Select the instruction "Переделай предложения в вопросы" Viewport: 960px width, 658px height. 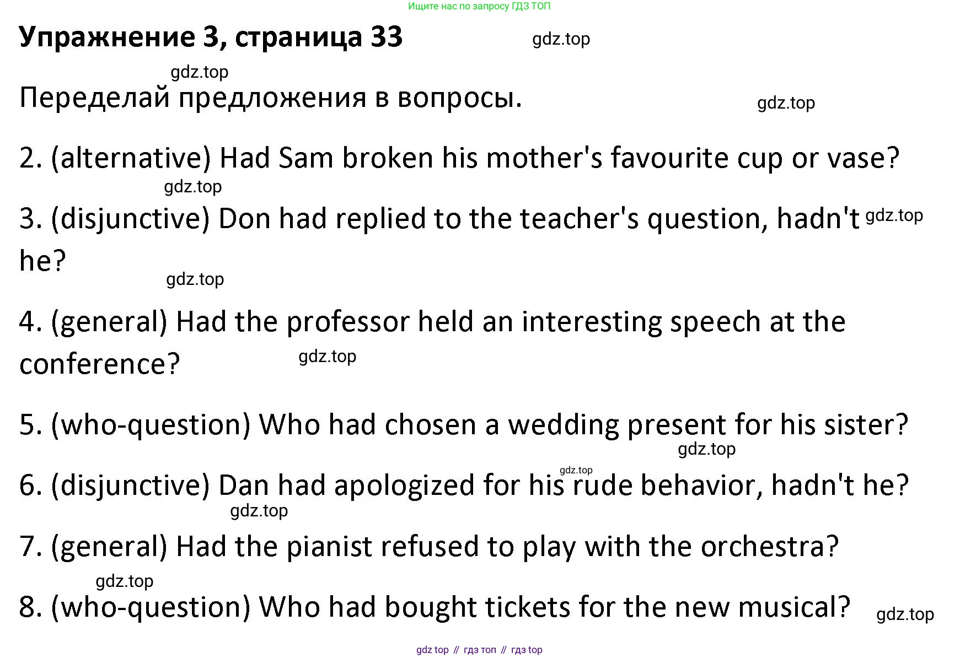tap(270, 98)
